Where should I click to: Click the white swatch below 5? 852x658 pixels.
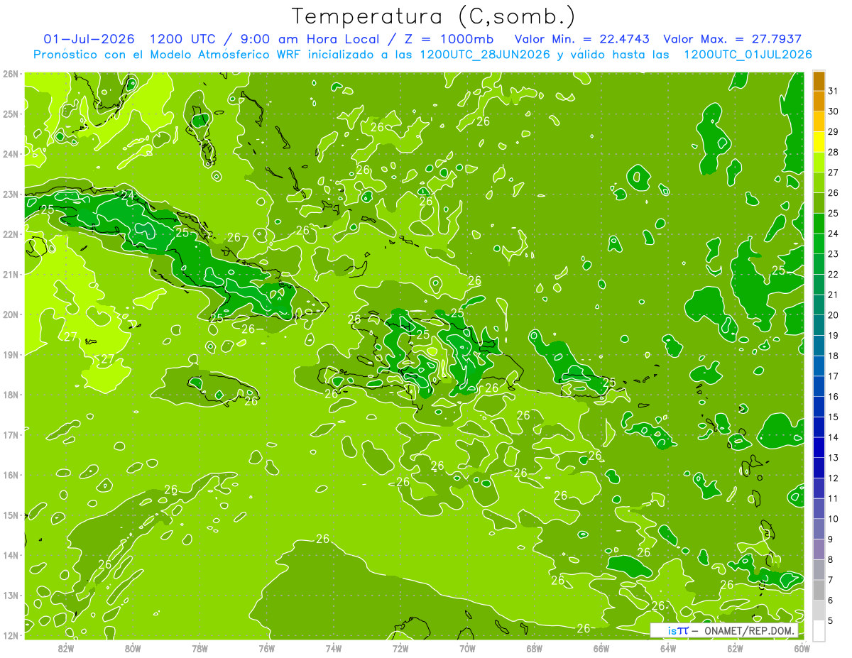point(819,630)
